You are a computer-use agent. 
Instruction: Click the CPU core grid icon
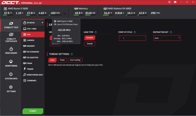[65, 13]
